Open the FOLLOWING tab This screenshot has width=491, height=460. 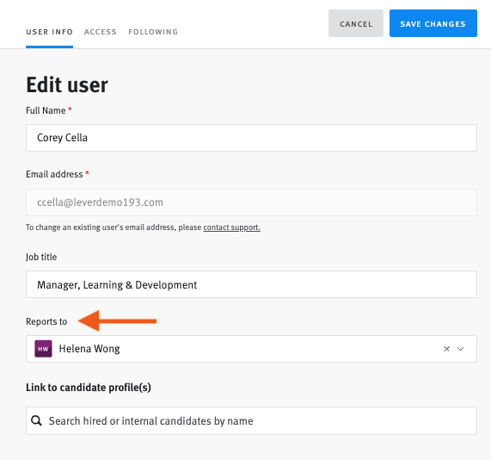[153, 32]
